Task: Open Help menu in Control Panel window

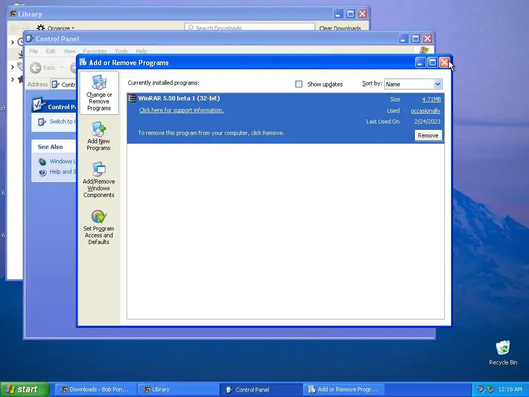Action: click(x=142, y=51)
